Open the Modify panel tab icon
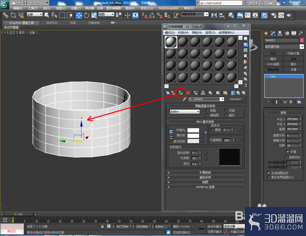The image size is (306, 236). coord(273,34)
